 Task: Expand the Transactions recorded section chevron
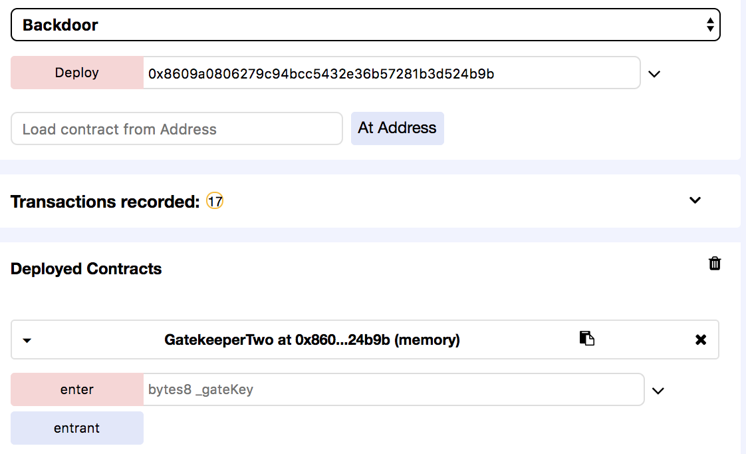point(695,200)
